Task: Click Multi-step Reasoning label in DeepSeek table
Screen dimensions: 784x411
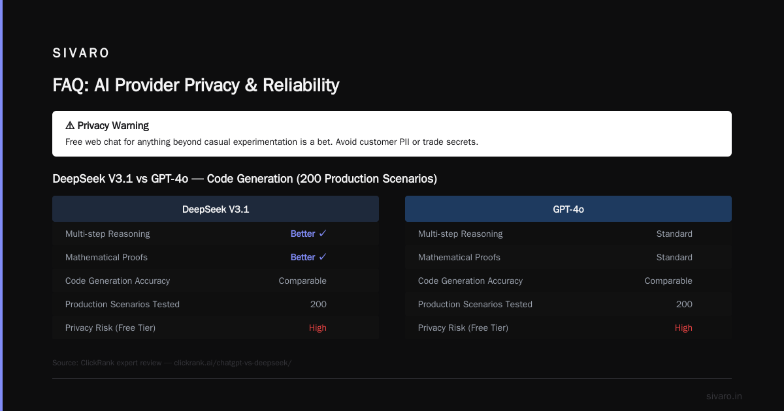Action: (108, 234)
